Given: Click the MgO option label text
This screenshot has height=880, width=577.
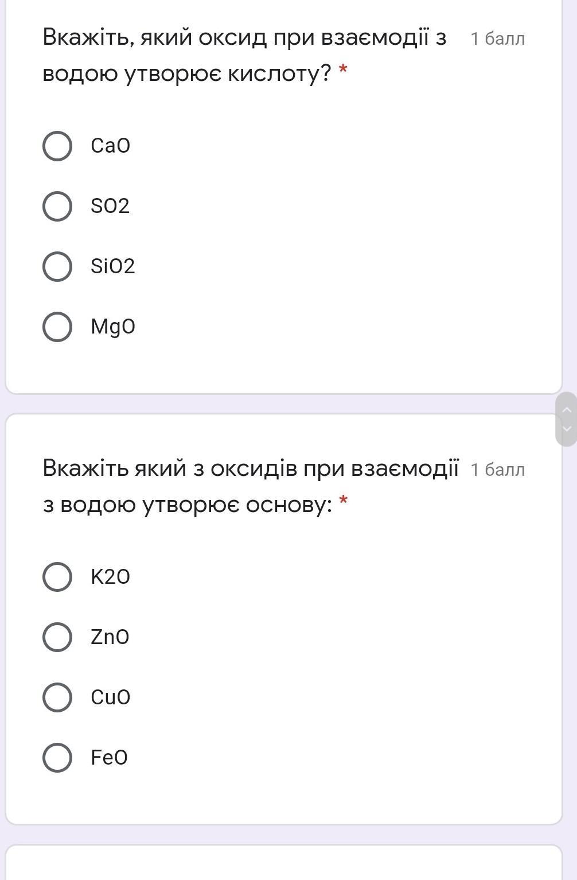Looking at the screenshot, I should pyautogui.click(x=113, y=327).
